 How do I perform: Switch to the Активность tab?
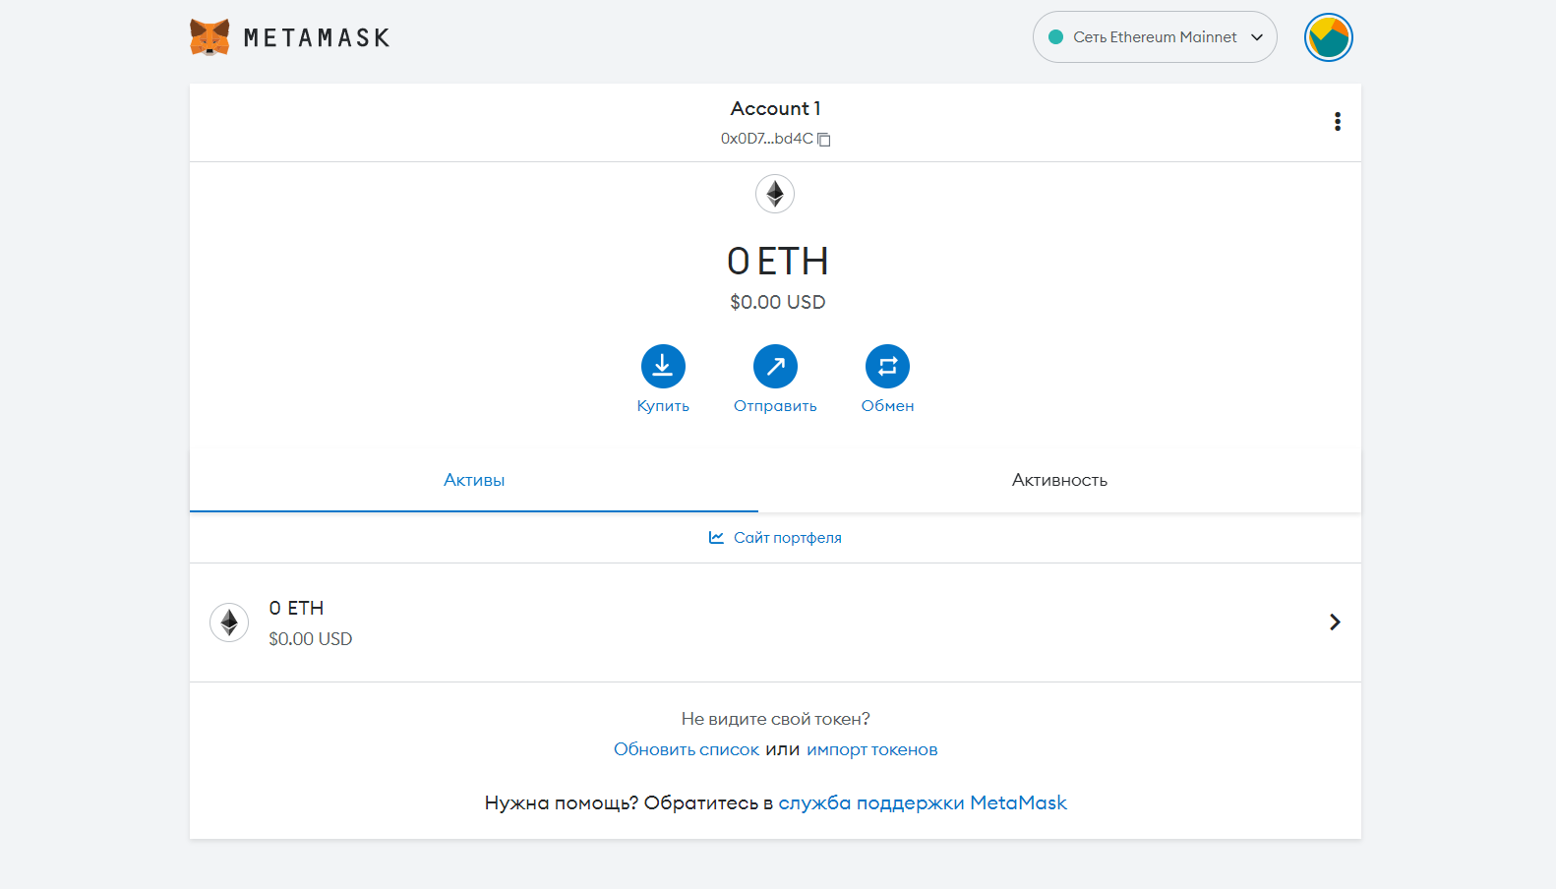pyautogui.click(x=1059, y=480)
